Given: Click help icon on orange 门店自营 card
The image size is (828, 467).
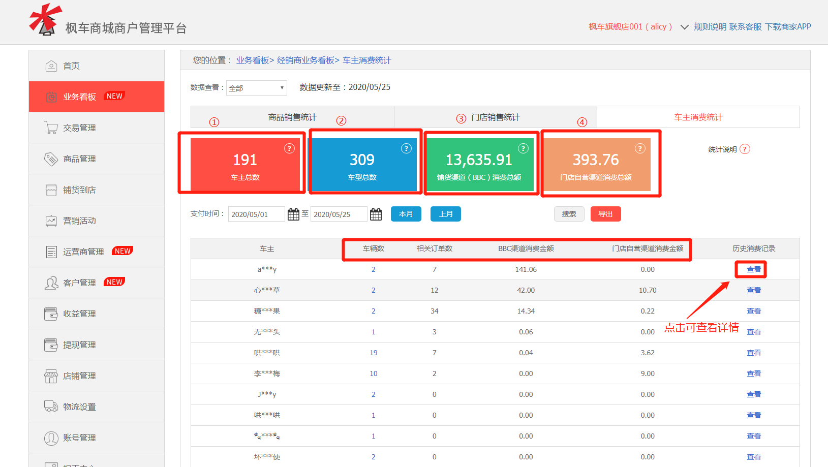Looking at the screenshot, I should (x=640, y=148).
